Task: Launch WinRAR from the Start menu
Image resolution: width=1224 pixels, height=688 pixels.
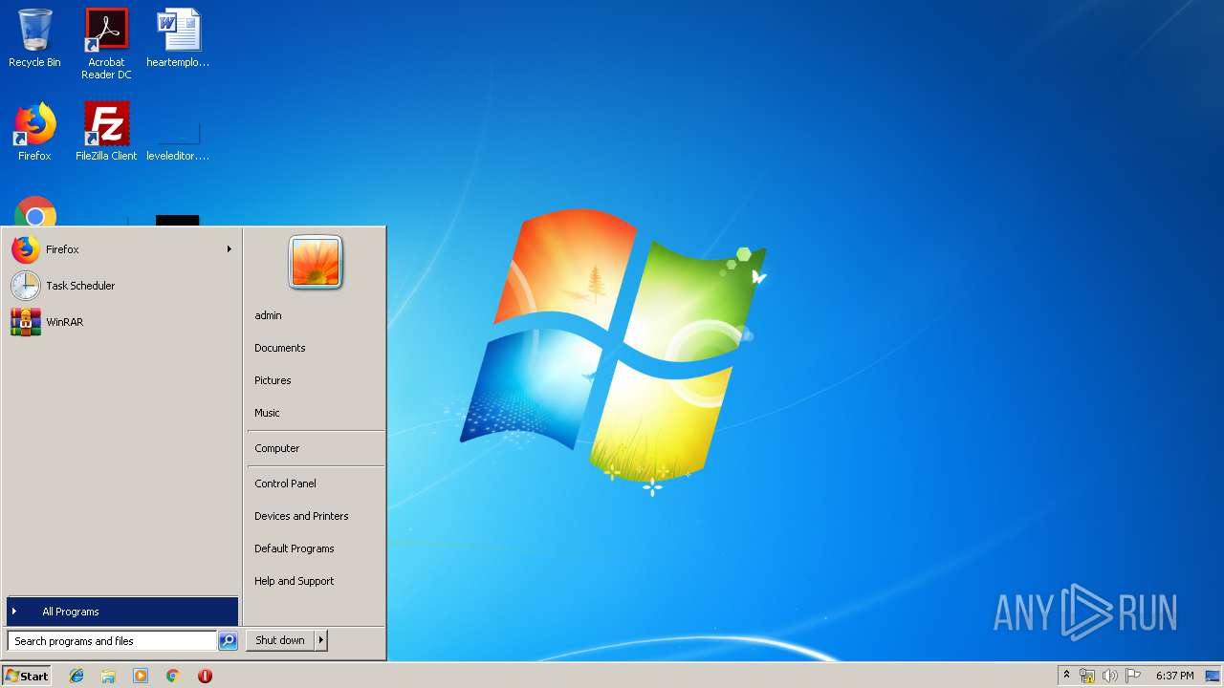Action: pos(121,322)
